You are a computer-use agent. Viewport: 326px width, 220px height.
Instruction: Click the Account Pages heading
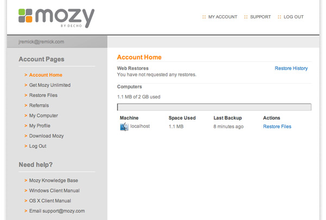coord(41,59)
